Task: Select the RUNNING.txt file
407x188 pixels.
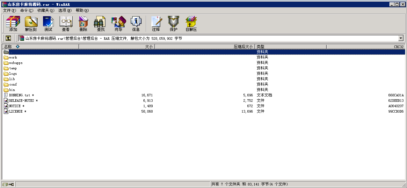Action: tap(19, 95)
